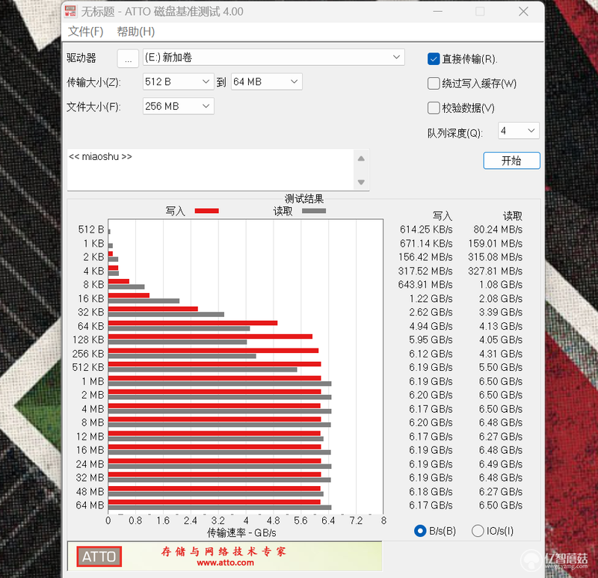Select the B/s(B) radio button
Screen dimensions: 598x578
(x=420, y=531)
